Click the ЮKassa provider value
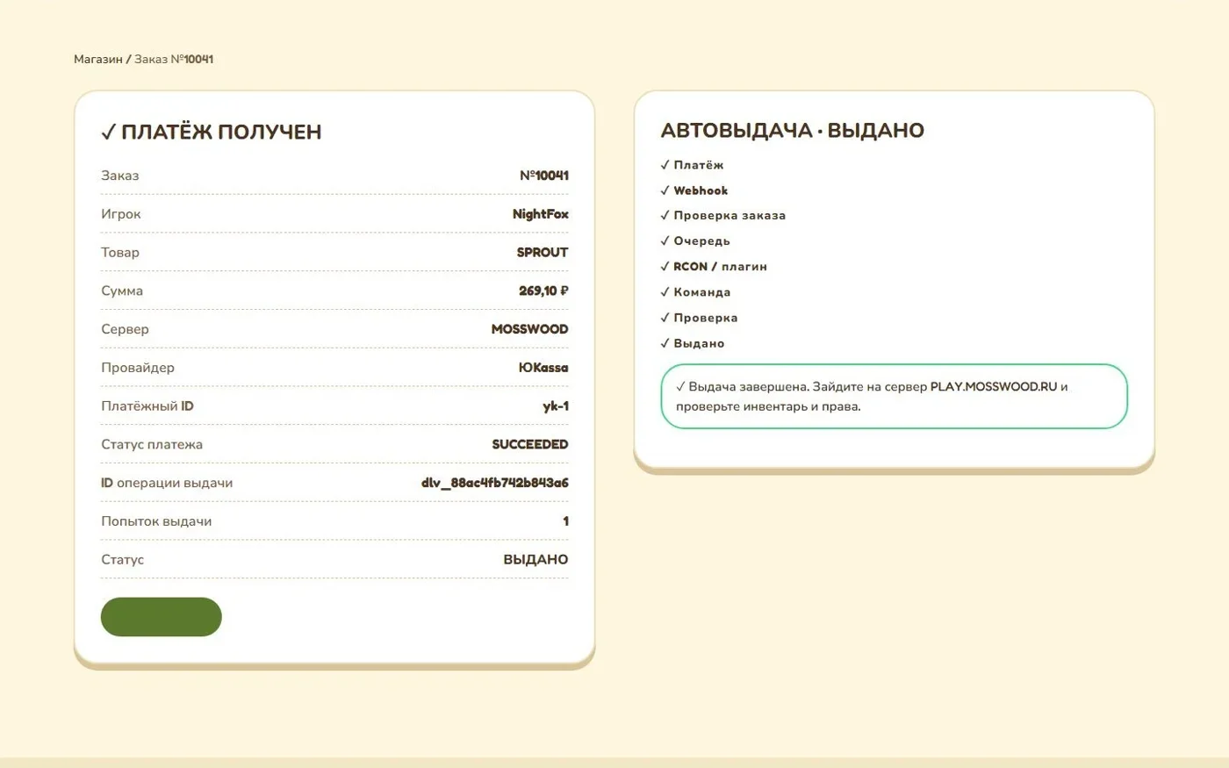The height and width of the screenshot is (768, 1229). (x=543, y=368)
